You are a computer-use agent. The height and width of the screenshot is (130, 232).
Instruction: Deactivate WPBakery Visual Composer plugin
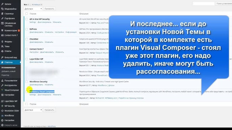pyautogui.click(x=44, y=95)
